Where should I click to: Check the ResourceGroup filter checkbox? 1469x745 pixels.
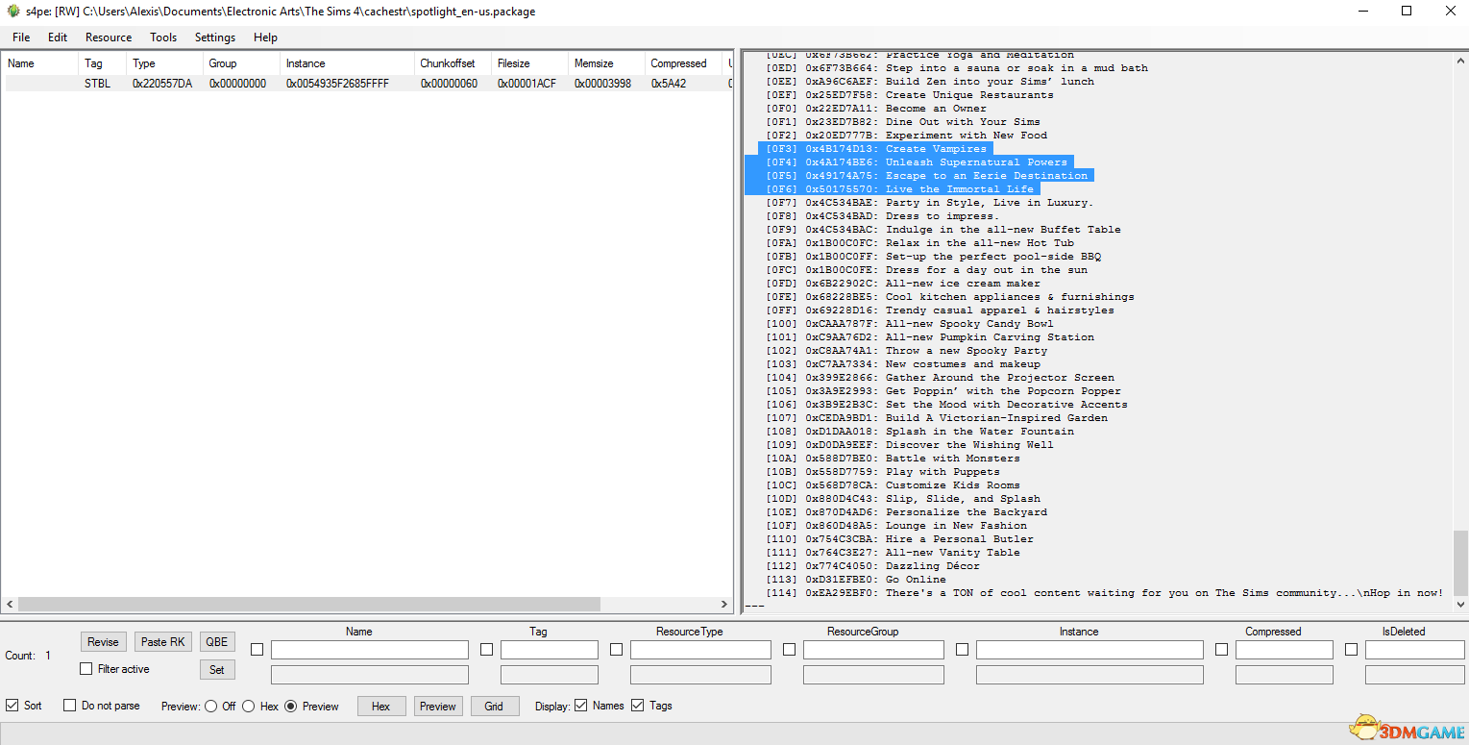click(789, 650)
